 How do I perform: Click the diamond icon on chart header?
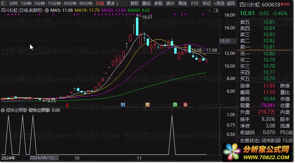point(209,11)
